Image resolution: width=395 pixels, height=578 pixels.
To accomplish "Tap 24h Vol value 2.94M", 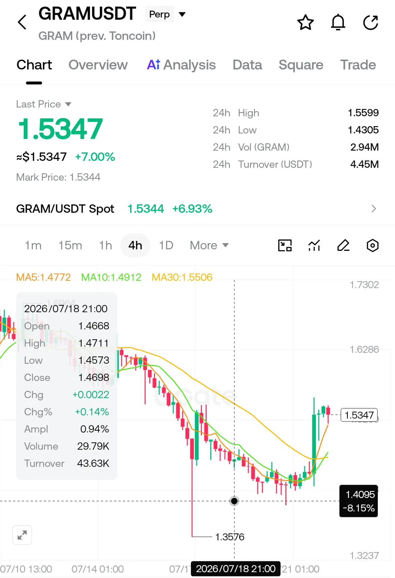I will click(365, 147).
